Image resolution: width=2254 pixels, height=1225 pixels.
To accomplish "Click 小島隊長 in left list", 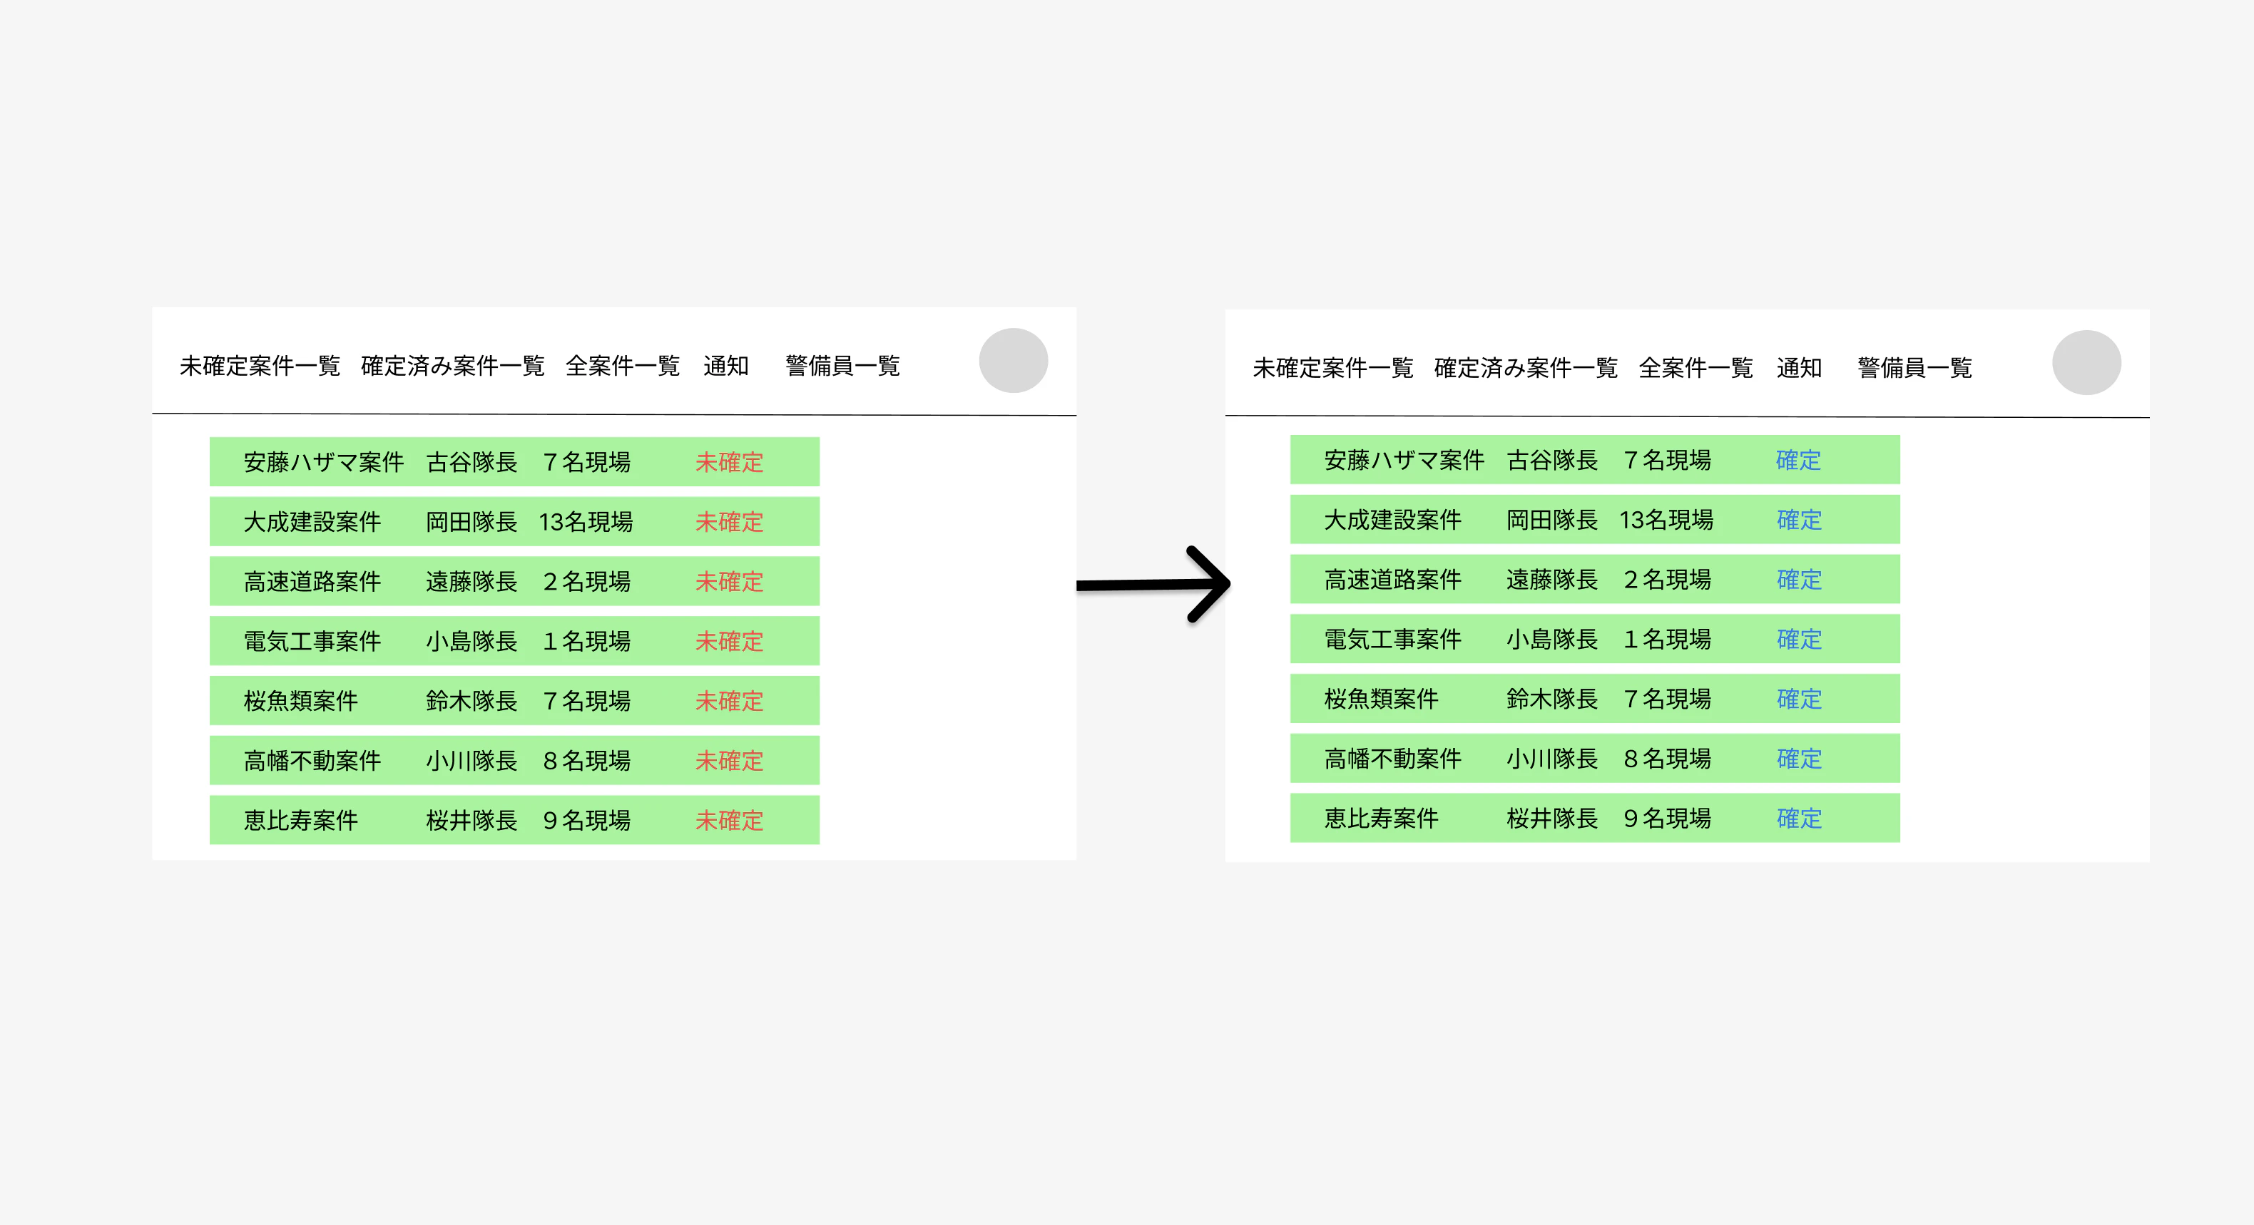I will [471, 641].
